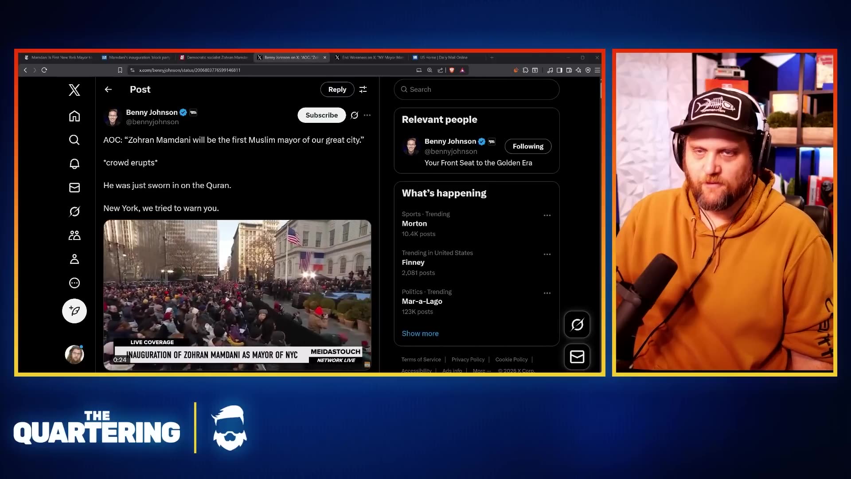Open Grok icon in left sidebar
Screen dimensions: 851x479
pos(74,212)
